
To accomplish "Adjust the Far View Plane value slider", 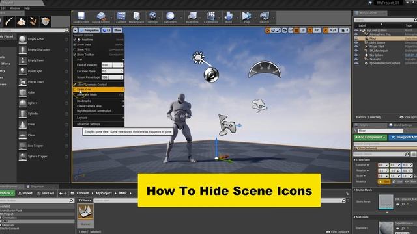I will (112, 71).
